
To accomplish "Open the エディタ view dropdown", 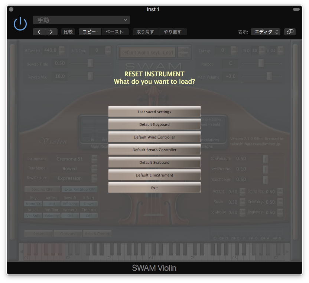I will (266, 32).
